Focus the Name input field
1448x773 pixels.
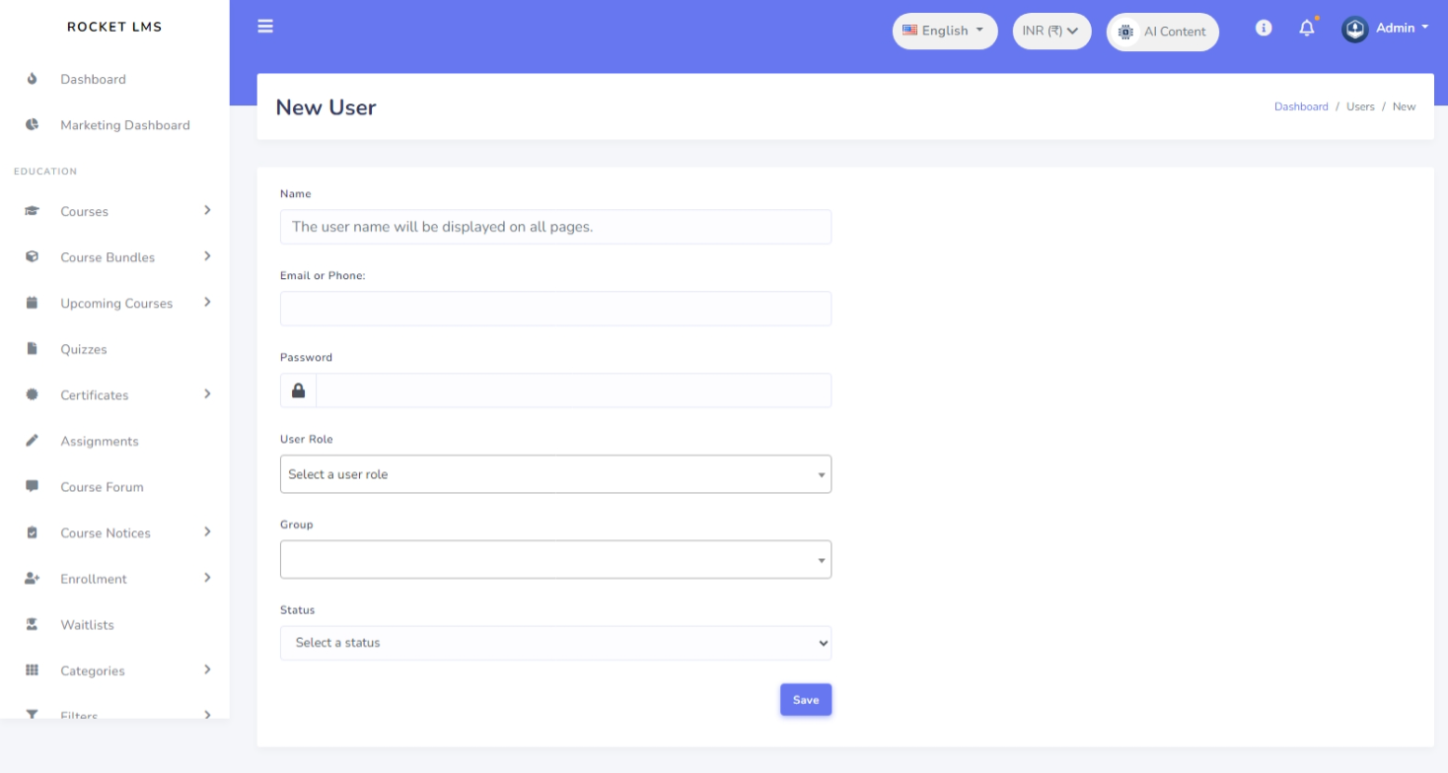tap(555, 227)
